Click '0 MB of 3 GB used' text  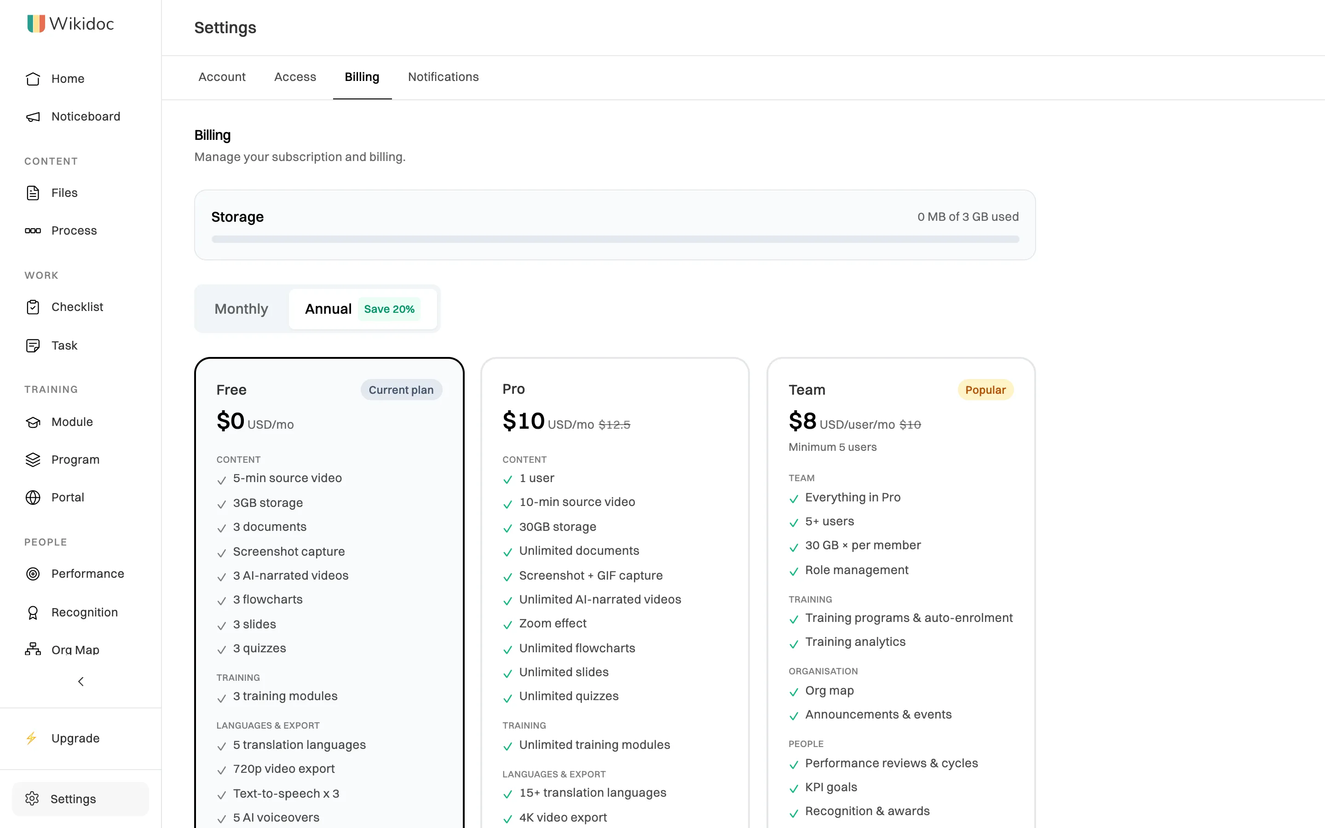[x=968, y=217]
